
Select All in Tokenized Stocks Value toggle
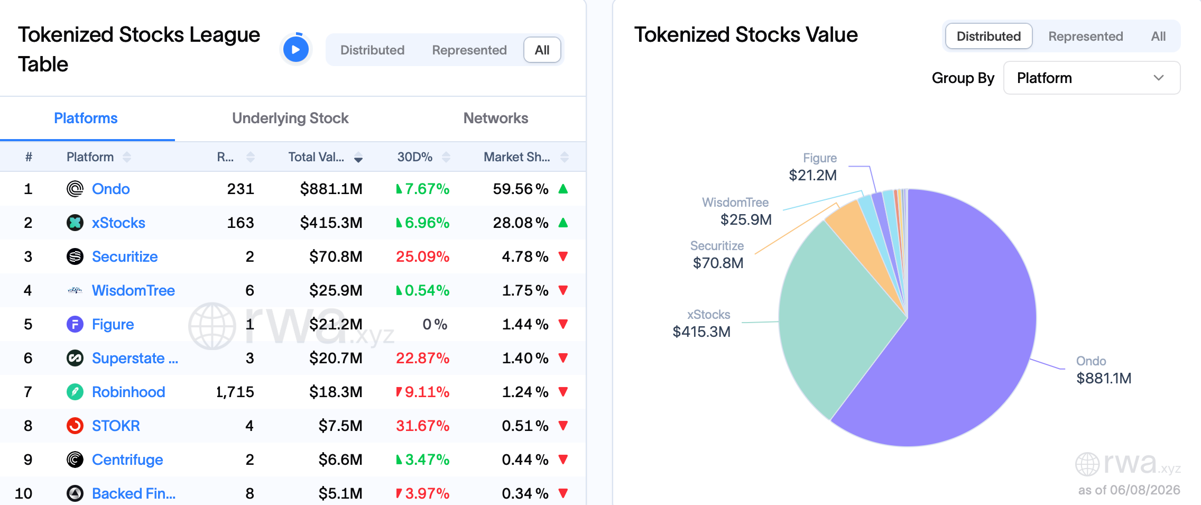(1158, 36)
